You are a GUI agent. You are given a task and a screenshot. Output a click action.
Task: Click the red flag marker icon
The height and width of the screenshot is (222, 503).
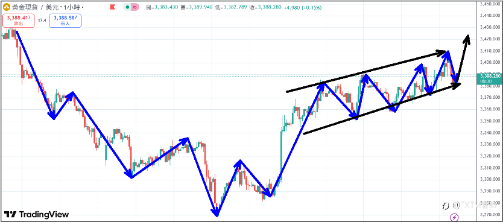[x=112, y=7]
